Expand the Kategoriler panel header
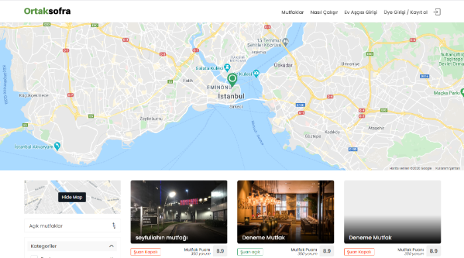 click(72, 246)
